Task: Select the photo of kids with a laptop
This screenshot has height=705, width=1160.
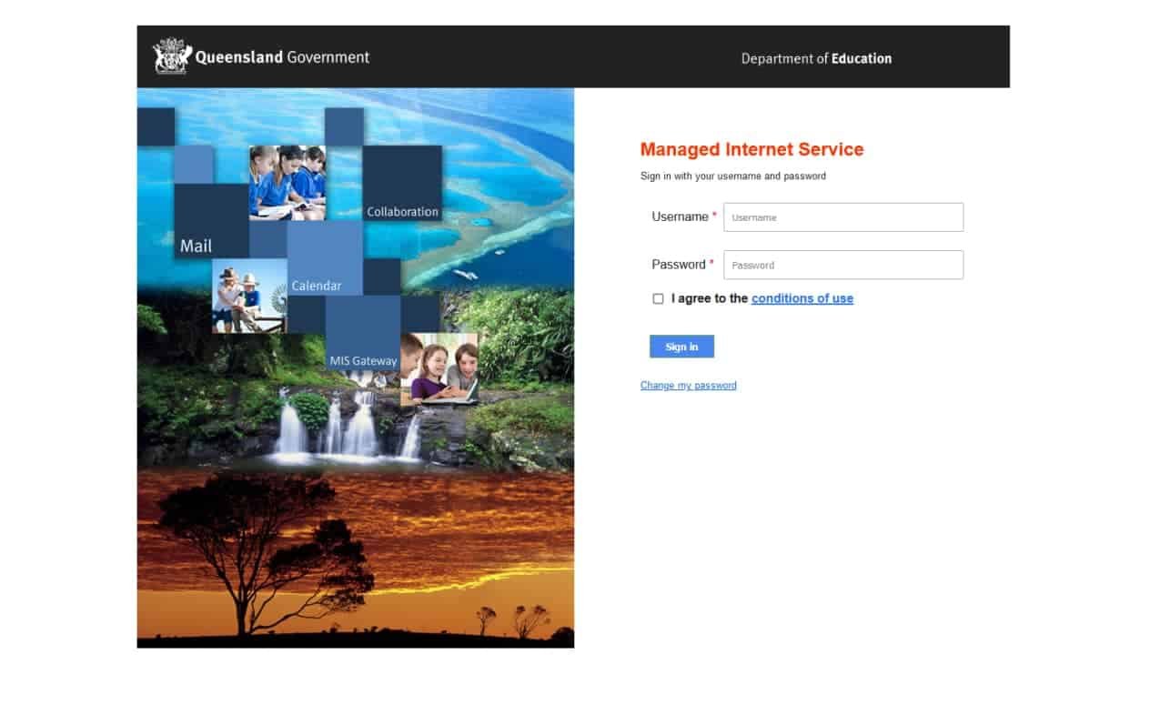Action: [x=443, y=369]
